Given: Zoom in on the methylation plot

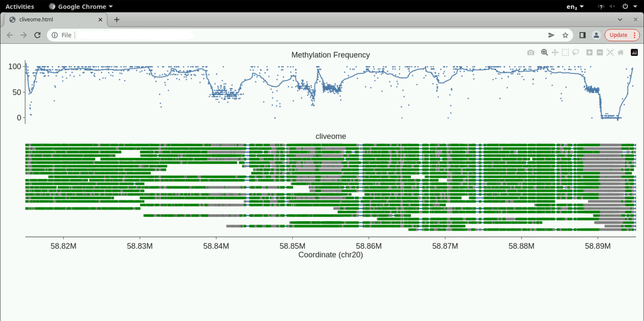Looking at the screenshot, I should [x=590, y=52].
